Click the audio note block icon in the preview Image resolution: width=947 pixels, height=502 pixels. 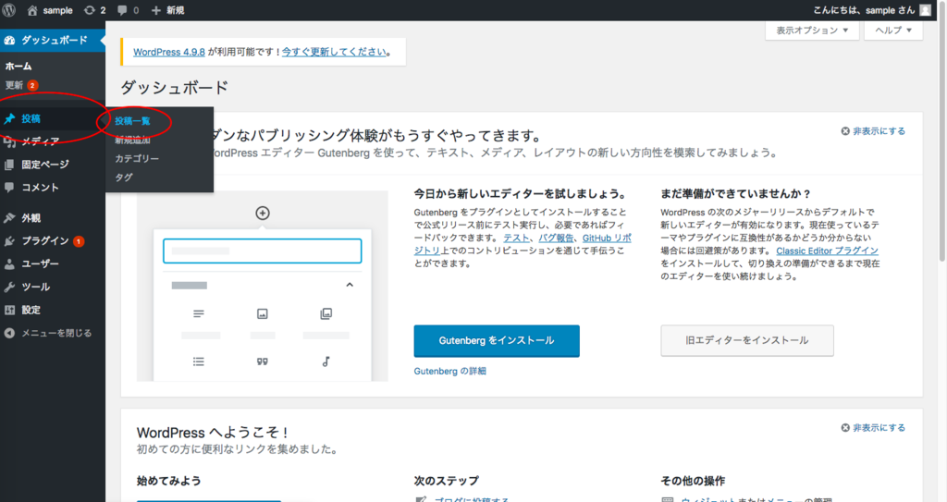326,361
